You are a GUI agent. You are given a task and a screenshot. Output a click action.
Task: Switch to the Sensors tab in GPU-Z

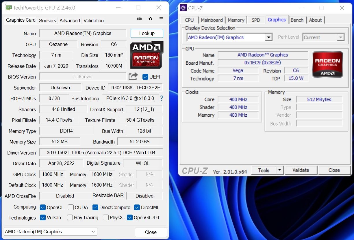pyautogui.click(x=47, y=21)
